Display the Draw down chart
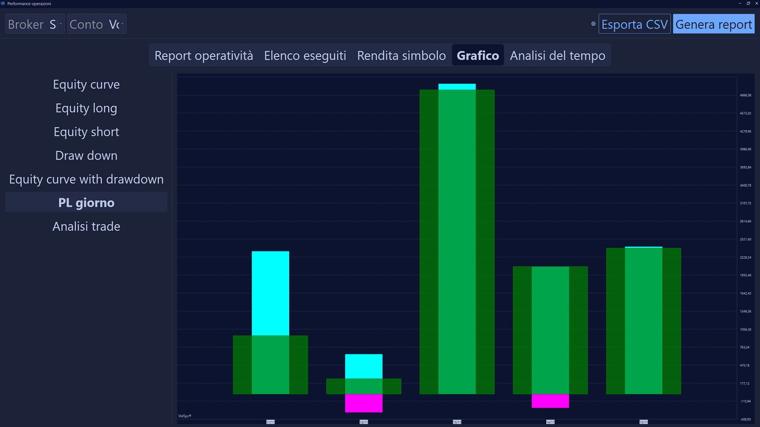 point(86,156)
